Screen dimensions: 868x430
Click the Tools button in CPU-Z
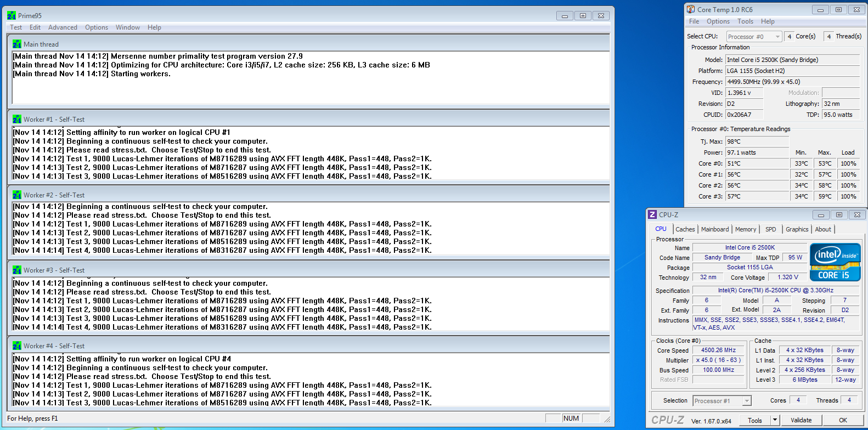[x=755, y=420]
